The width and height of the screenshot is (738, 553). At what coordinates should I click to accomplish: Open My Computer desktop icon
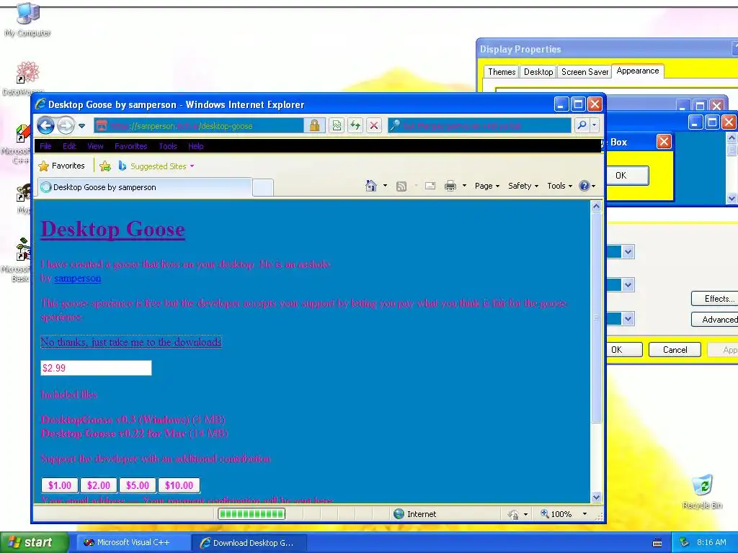pos(28,19)
